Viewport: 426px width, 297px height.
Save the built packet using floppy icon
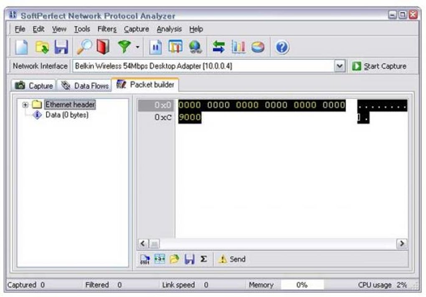[190, 259]
